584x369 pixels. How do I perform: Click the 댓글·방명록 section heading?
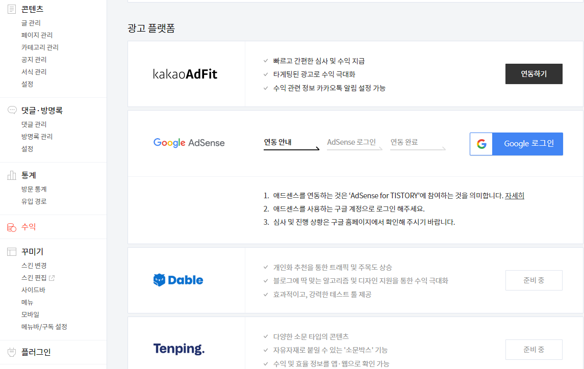[x=42, y=110]
